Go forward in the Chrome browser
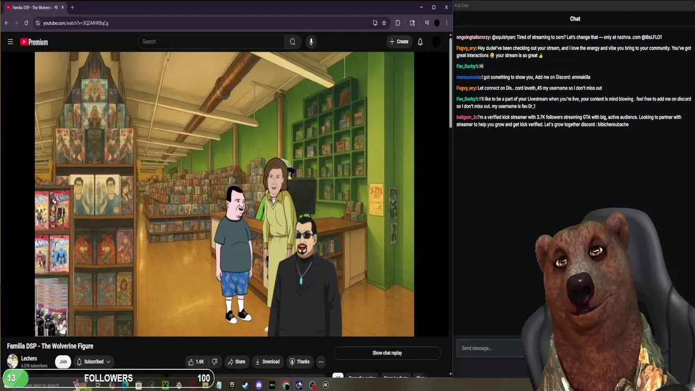695x391 pixels. point(16,23)
